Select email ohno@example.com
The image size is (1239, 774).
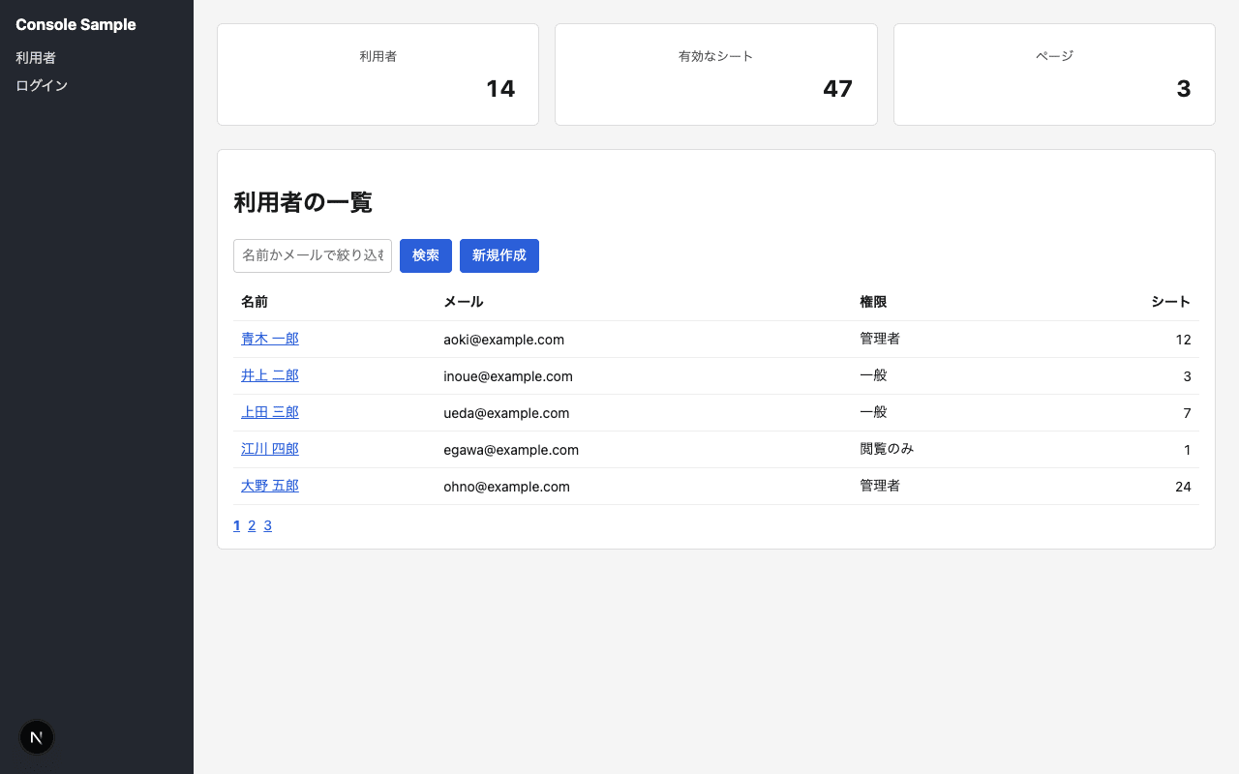point(506,487)
